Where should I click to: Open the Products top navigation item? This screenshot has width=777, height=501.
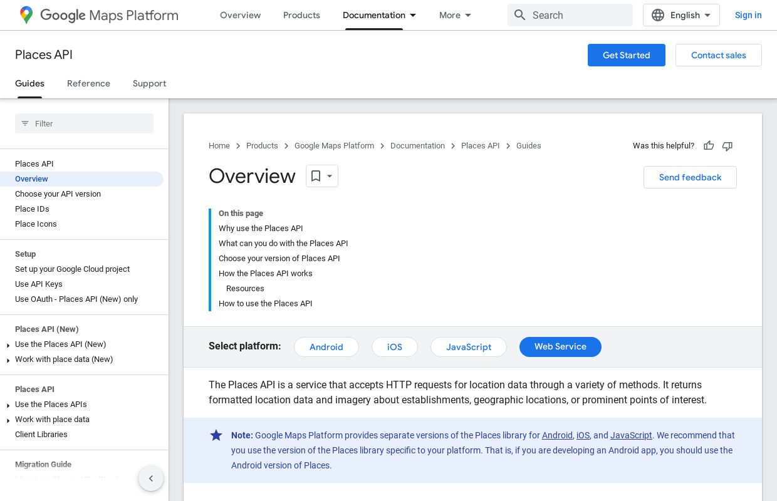click(x=301, y=15)
